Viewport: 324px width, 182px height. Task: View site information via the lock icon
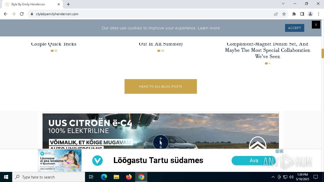(x=32, y=14)
